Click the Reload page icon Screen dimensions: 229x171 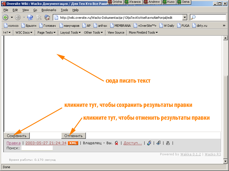click(x=30, y=17)
